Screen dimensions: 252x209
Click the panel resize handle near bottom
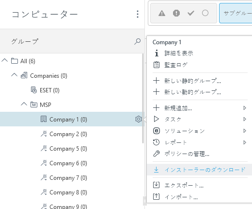click(145, 201)
